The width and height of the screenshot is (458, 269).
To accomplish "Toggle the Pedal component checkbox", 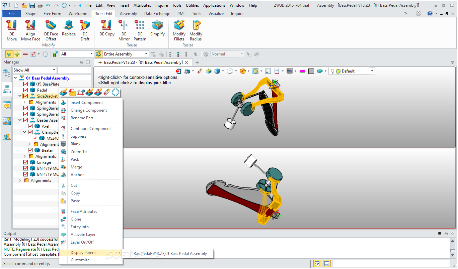I will [x=26, y=90].
